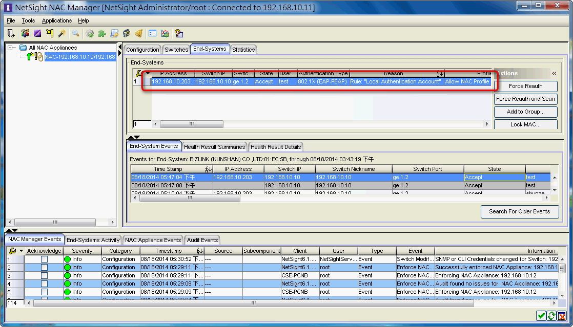Check Acknowledge box for event row 1
The height and width of the screenshot is (327, 573).
pyautogui.click(x=44, y=259)
